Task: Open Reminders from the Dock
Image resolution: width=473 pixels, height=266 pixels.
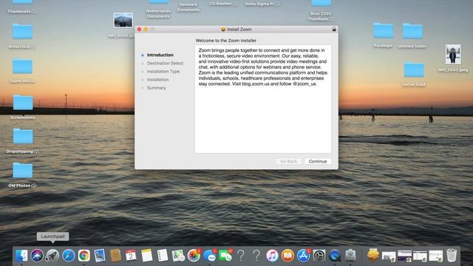Action: [x=163, y=256]
